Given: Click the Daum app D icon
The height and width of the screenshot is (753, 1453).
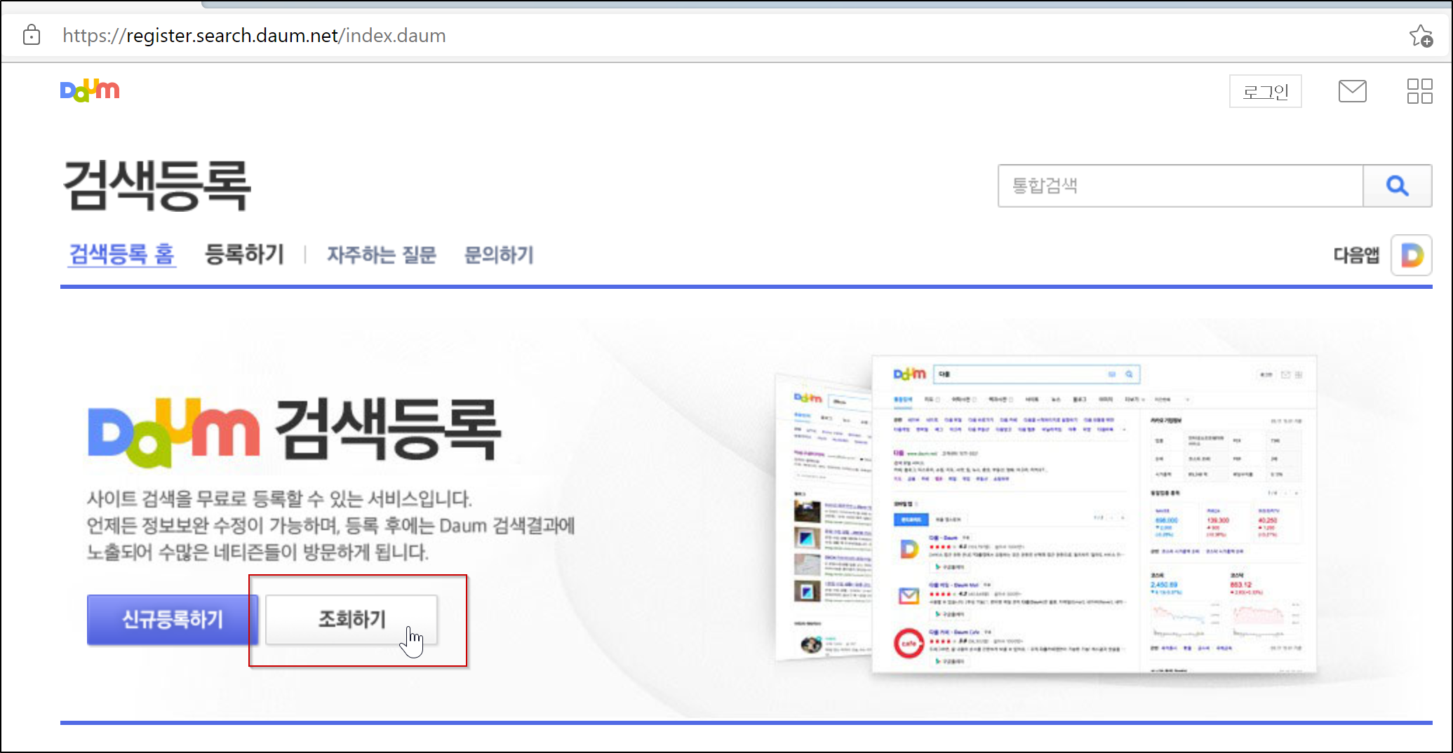Looking at the screenshot, I should point(1412,255).
